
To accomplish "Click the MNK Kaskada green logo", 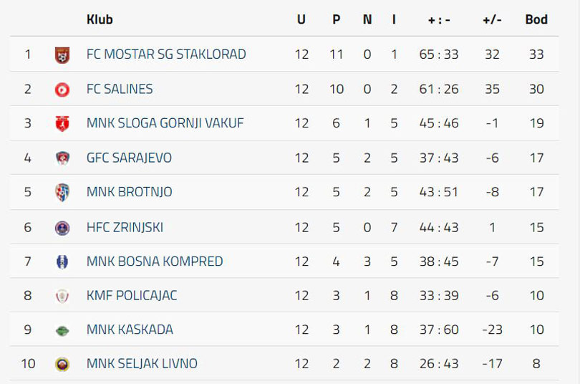I will [x=62, y=330].
